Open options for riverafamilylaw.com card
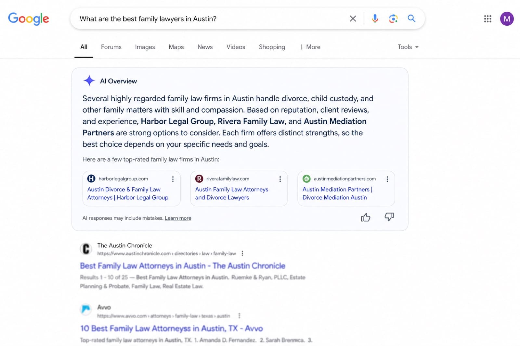Viewport: 520px width, 346px height. click(x=280, y=179)
